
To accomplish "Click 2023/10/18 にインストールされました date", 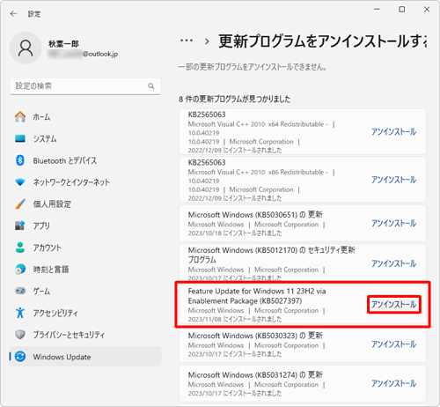I will coord(235,233).
